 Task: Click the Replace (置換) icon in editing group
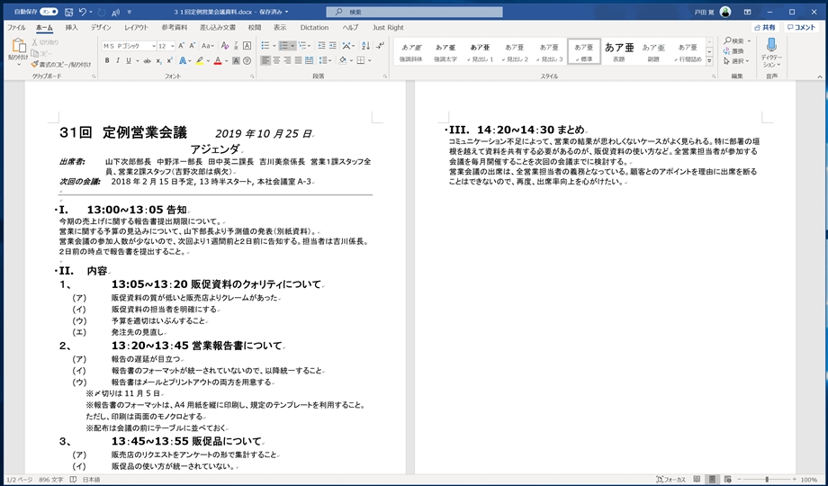point(734,51)
